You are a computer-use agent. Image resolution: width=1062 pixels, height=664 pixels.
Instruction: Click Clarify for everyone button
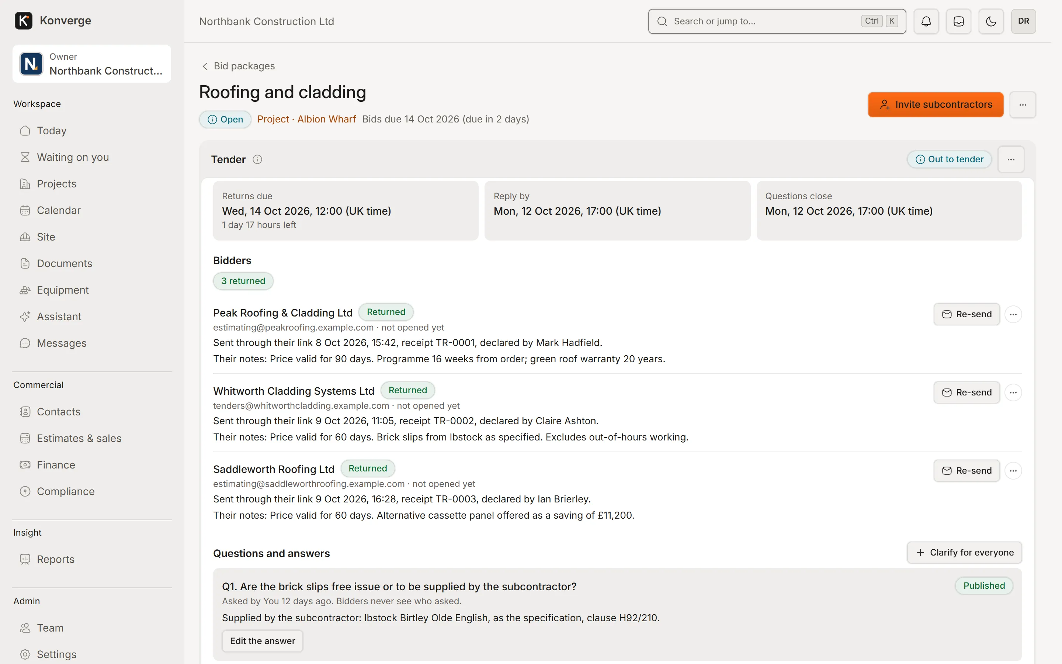964,553
